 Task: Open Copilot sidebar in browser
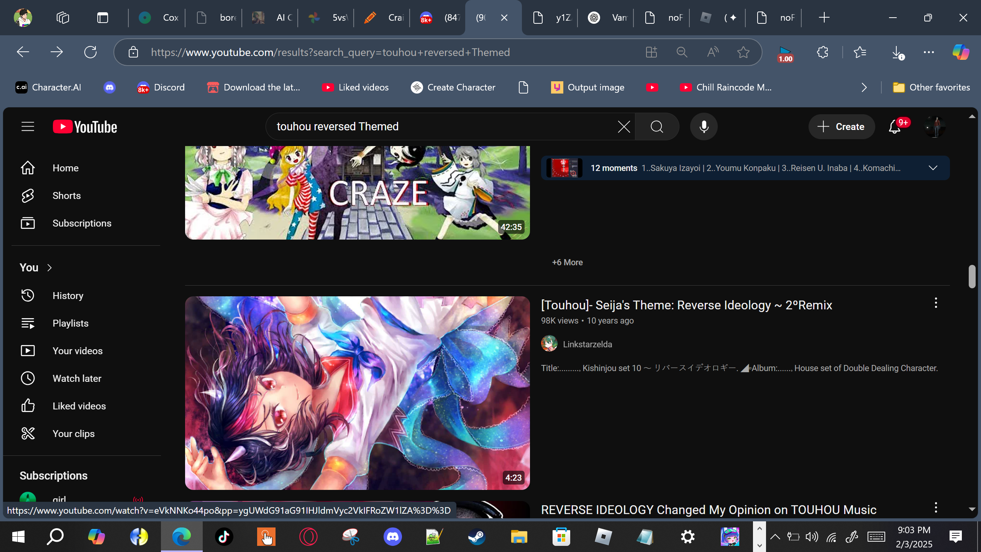point(961,52)
